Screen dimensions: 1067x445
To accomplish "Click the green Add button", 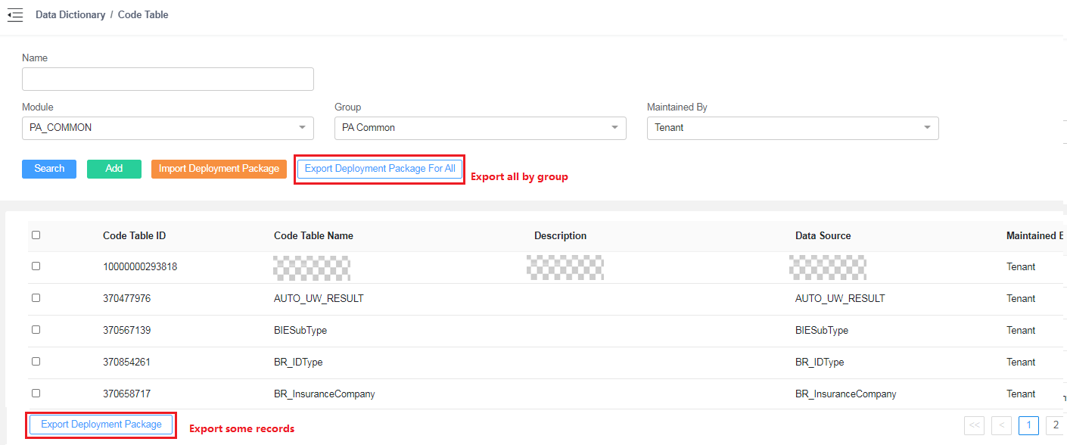I will (114, 169).
